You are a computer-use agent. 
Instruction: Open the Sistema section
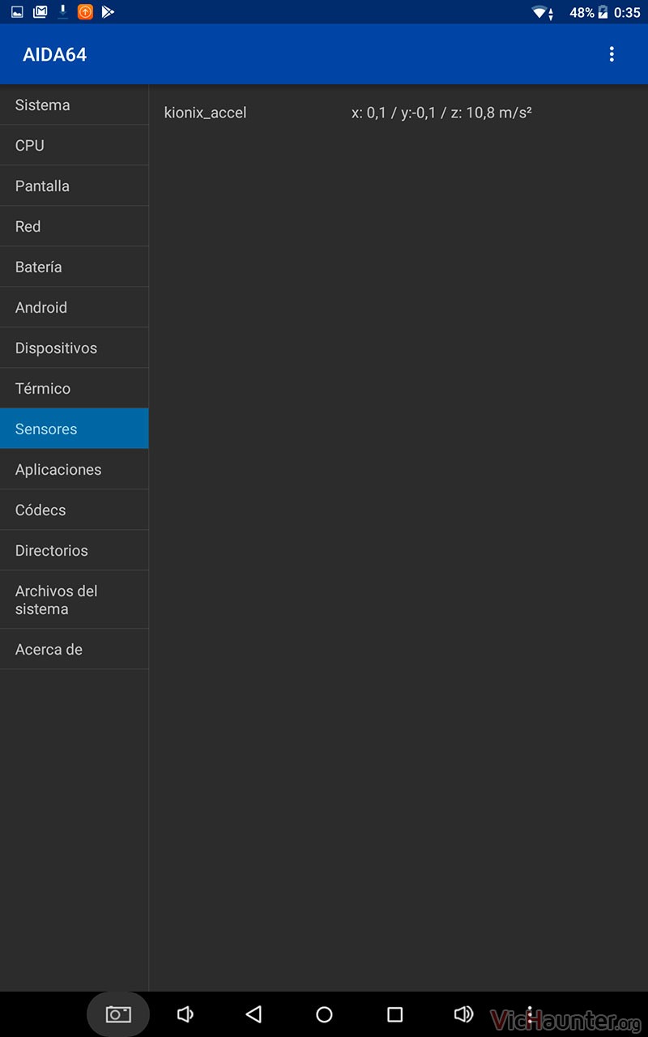(x=75, y=105)
